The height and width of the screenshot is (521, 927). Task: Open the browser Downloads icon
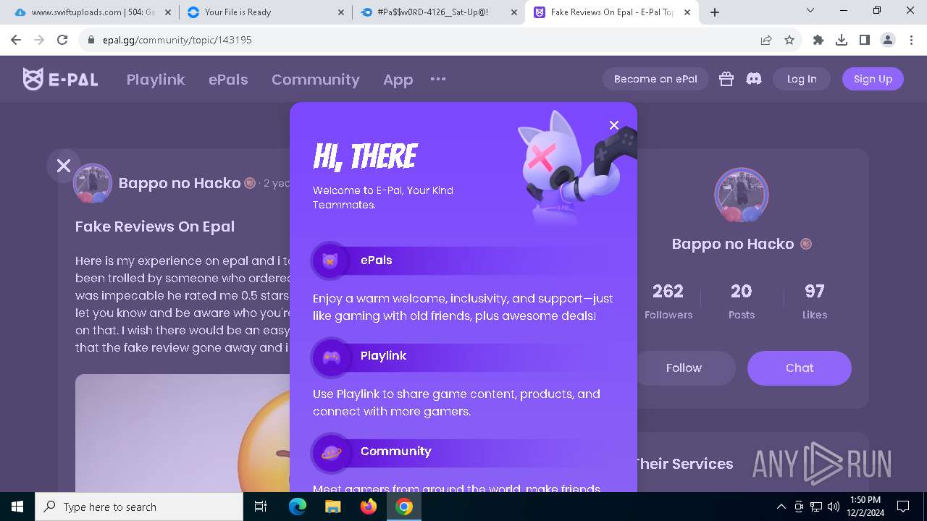tap(842, 40)
